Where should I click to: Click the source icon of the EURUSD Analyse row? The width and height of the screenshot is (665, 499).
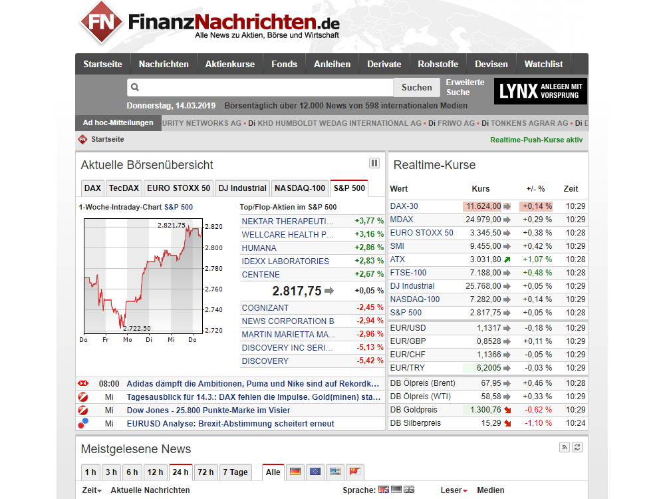[x=83, y=423]
